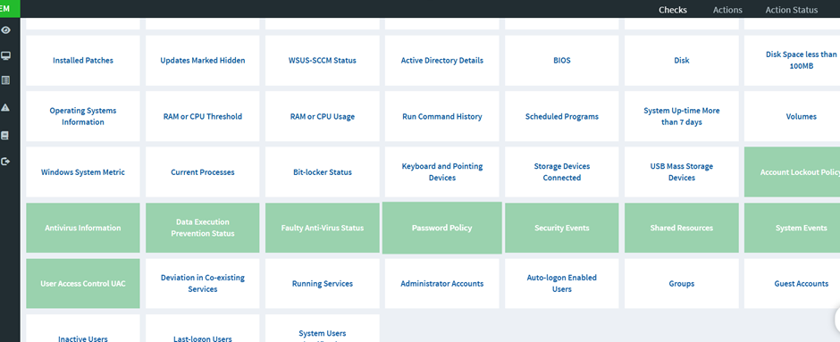Click the eye icon in the sidebar
This screenshot has height=342, width=840.
(6, 30)
